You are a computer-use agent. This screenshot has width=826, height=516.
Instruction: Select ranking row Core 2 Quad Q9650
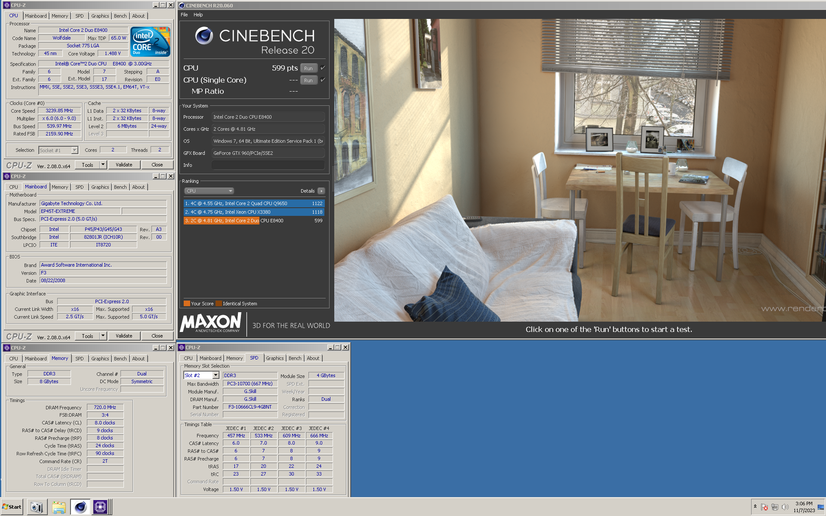tap(254, 203)
